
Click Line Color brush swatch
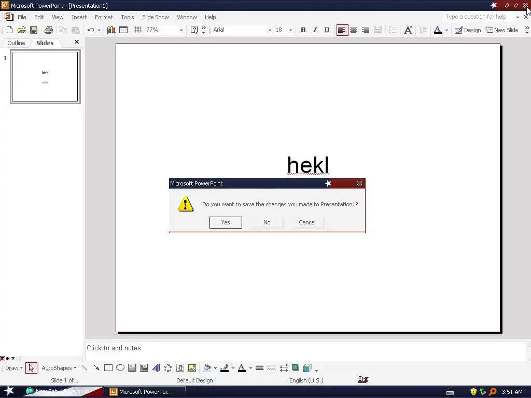[x=225, y=368]
